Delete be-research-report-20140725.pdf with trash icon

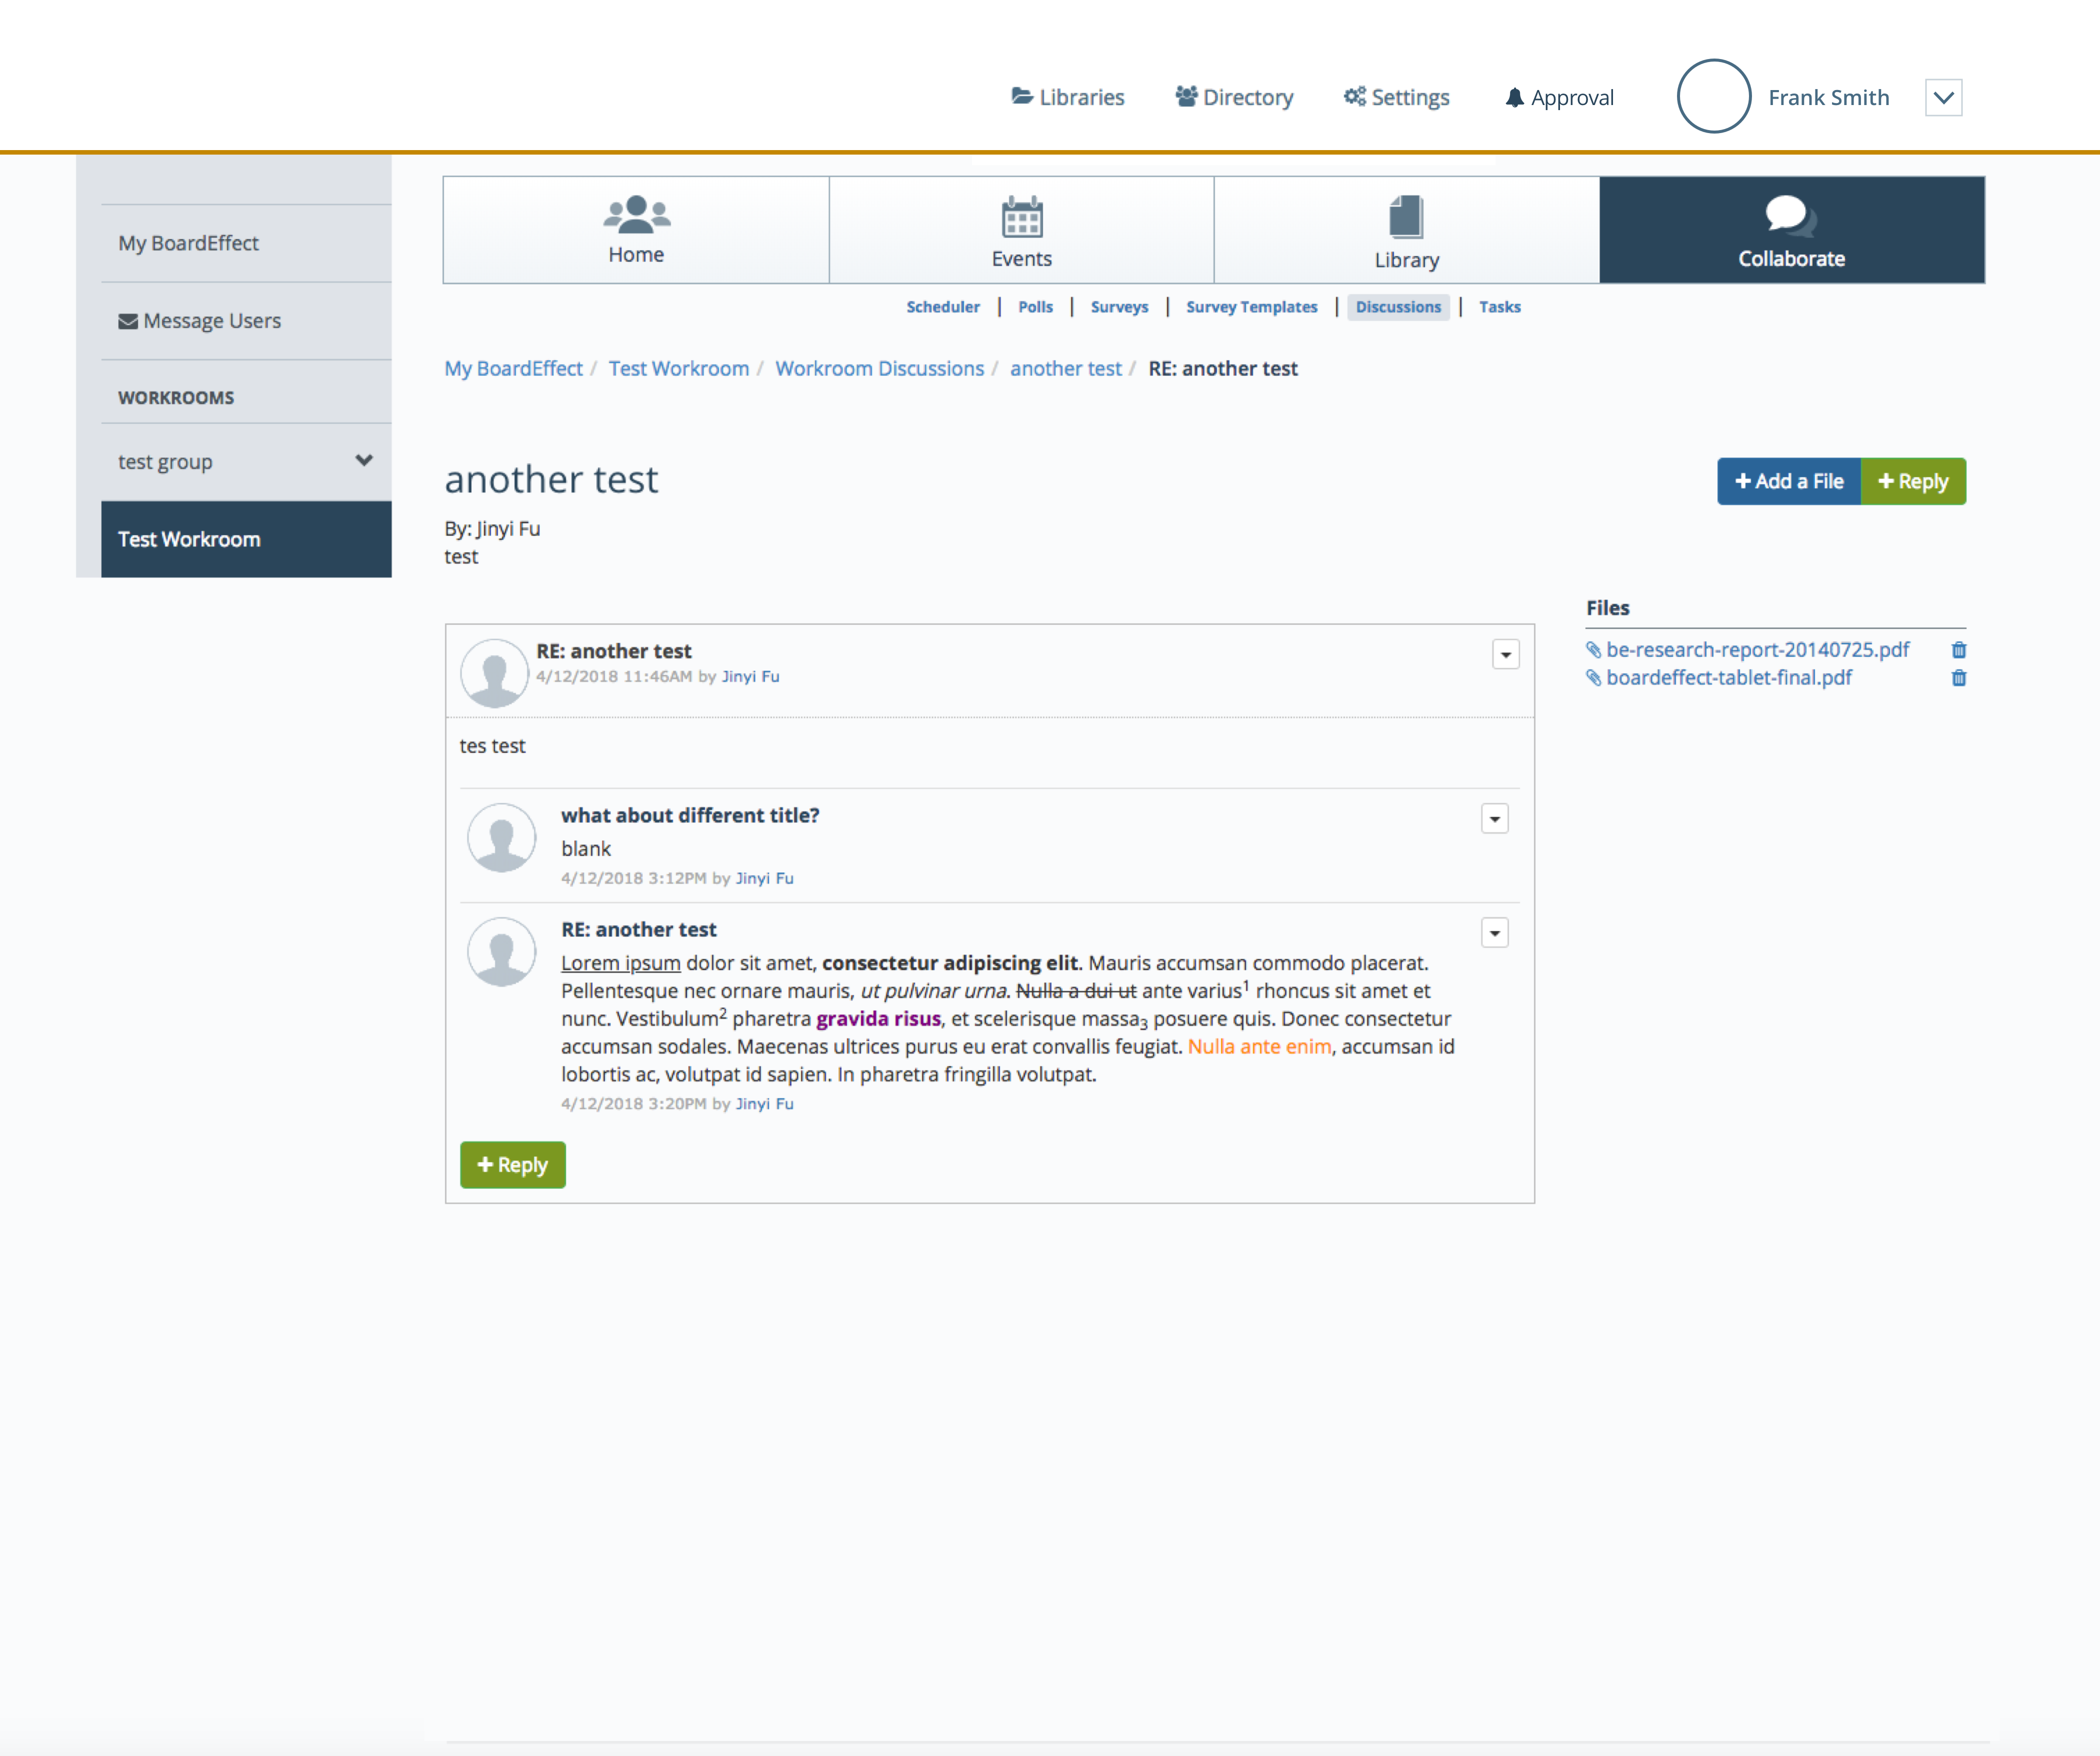click(x=1958, y=650)
